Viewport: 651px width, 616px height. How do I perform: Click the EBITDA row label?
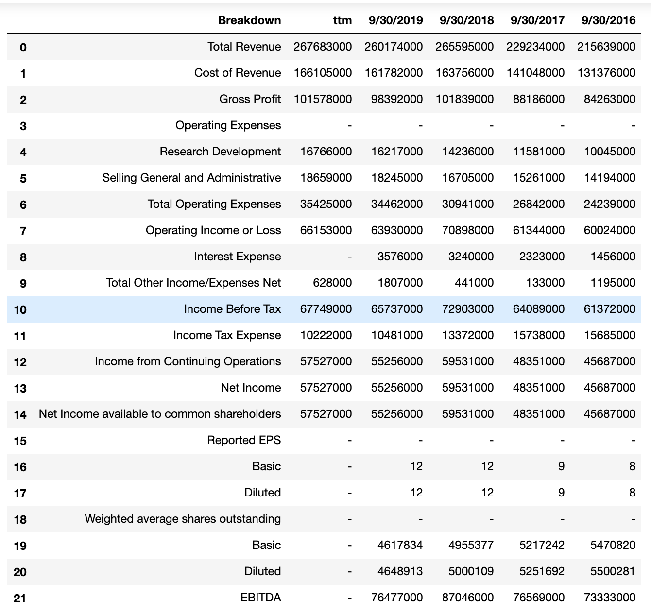click(261, 598)
